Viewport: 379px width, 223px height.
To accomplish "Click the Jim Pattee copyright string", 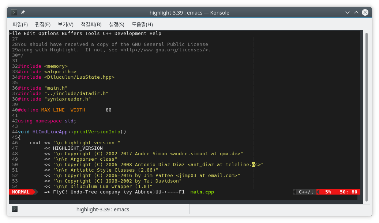I will coord(146,176).
